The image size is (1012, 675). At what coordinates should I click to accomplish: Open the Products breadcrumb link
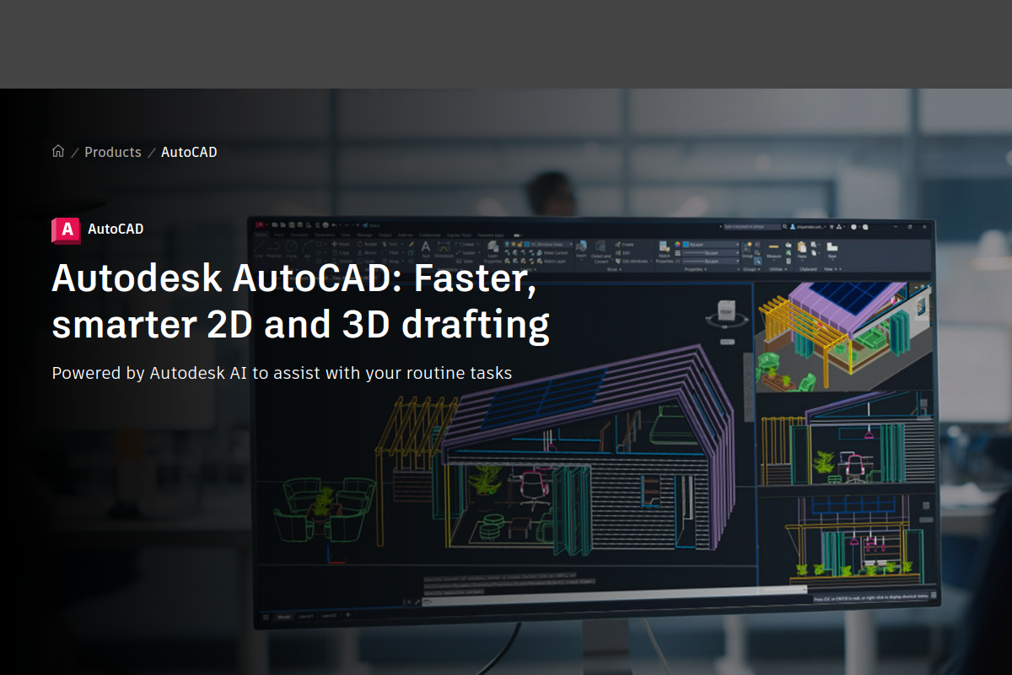click(x=113, y=152)
